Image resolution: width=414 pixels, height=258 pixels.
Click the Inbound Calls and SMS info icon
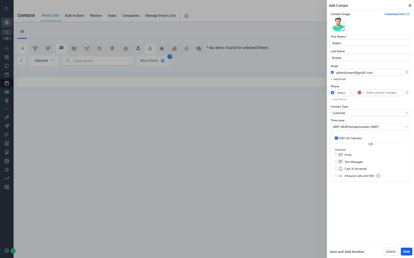pos(378,176)
